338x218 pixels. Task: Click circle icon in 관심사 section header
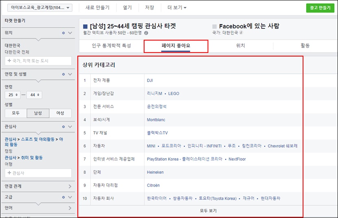pos(64,127)
